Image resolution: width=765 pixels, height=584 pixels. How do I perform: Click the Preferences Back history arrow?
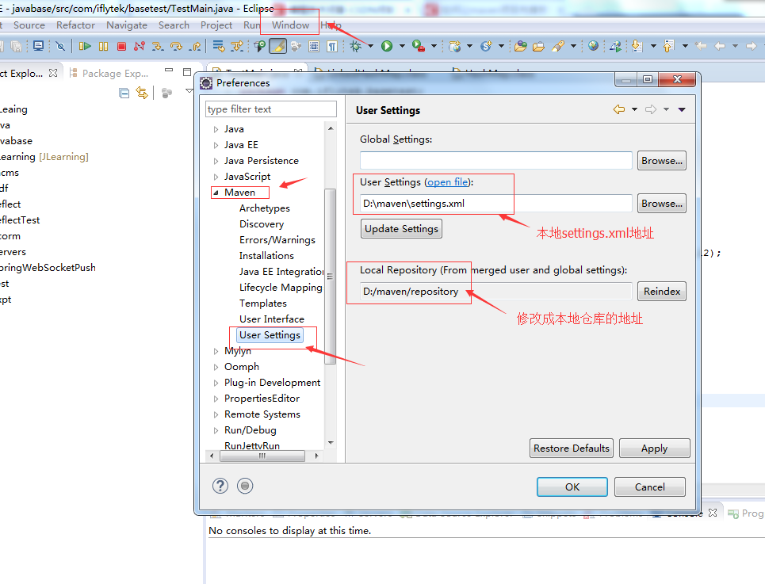pyautogui.click(x=619, y=109)
